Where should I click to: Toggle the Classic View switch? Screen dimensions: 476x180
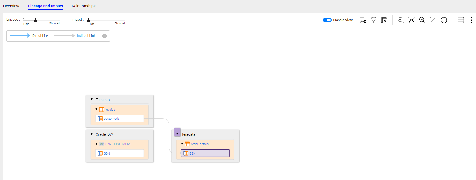click(x=327, y=20)
